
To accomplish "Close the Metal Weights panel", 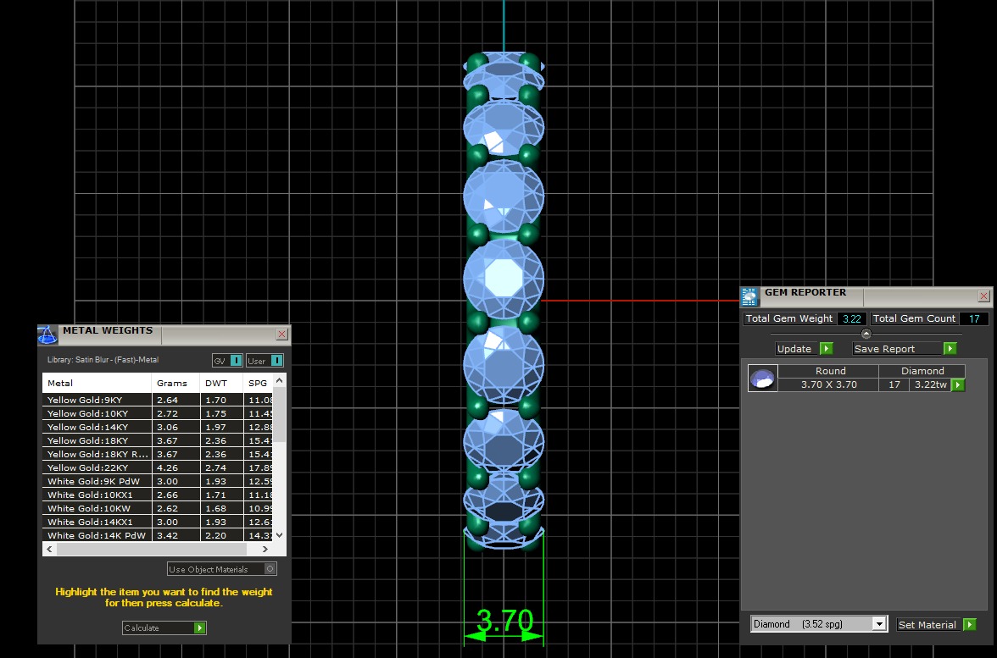I will 282,334.
